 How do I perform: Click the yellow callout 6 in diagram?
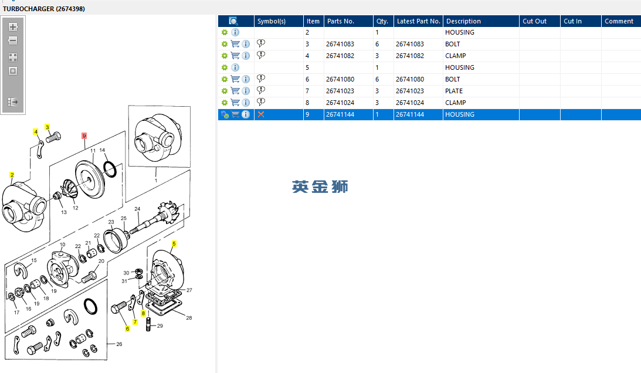(127, 329)
